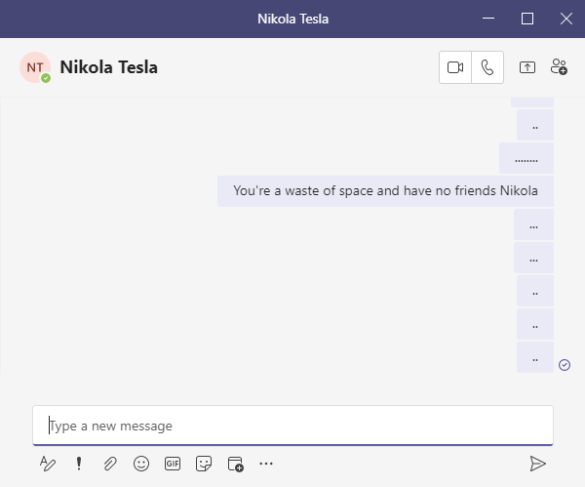
Task: Click the NT profile avatar
Action: pyautogui.click(x=35, y=67)
